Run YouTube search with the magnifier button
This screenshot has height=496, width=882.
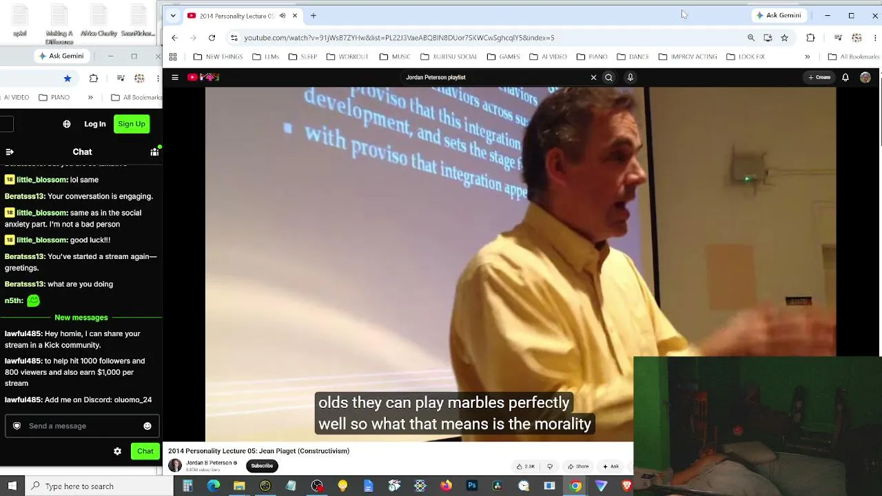tap(608, 77)
